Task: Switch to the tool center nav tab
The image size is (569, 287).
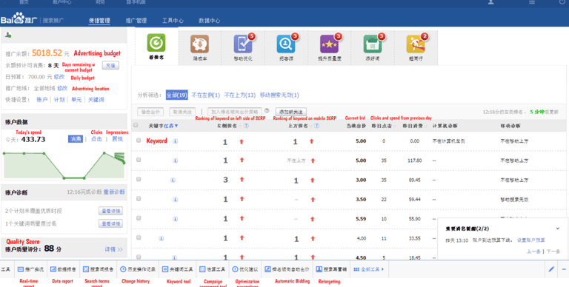Action: coord(173,21)
